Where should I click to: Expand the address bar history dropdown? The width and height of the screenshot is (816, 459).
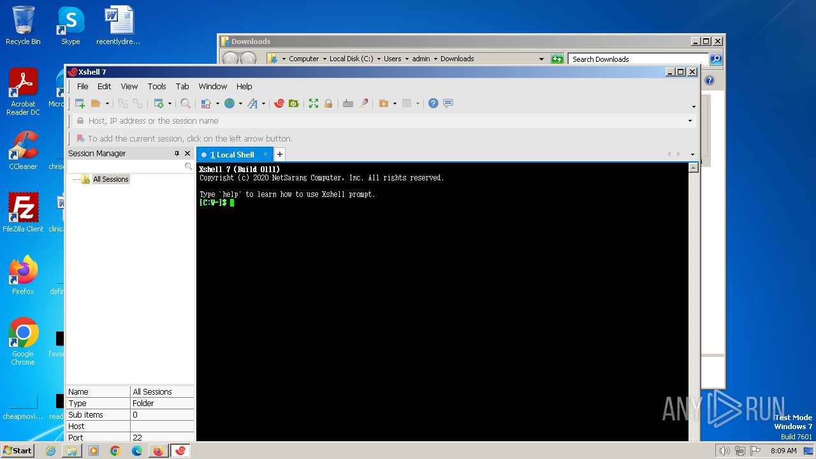pos(690,120)
